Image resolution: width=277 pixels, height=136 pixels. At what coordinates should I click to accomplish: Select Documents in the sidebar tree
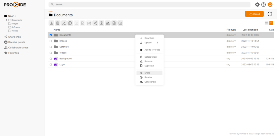coord(15,20)
